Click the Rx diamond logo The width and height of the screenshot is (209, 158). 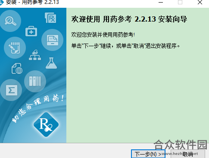[46, 125]
